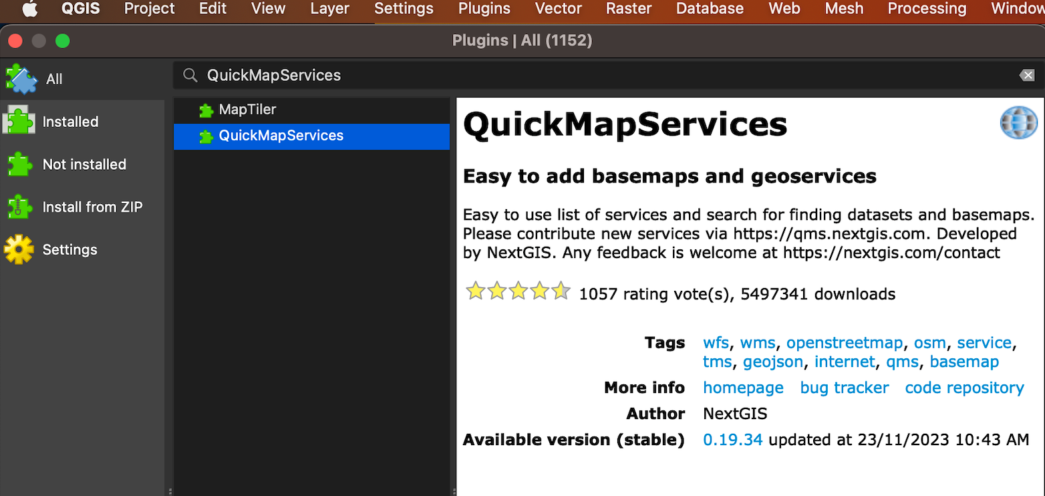Open the Vector menu
Viewport: 1045px width, 496px height.
tap(558, 9)
